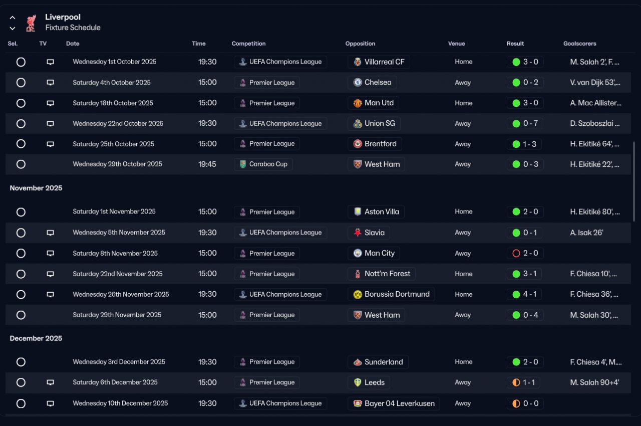Click TV icon on the Chelsea fixture row
The image size is (641, 426).
(x=50, y=83)
